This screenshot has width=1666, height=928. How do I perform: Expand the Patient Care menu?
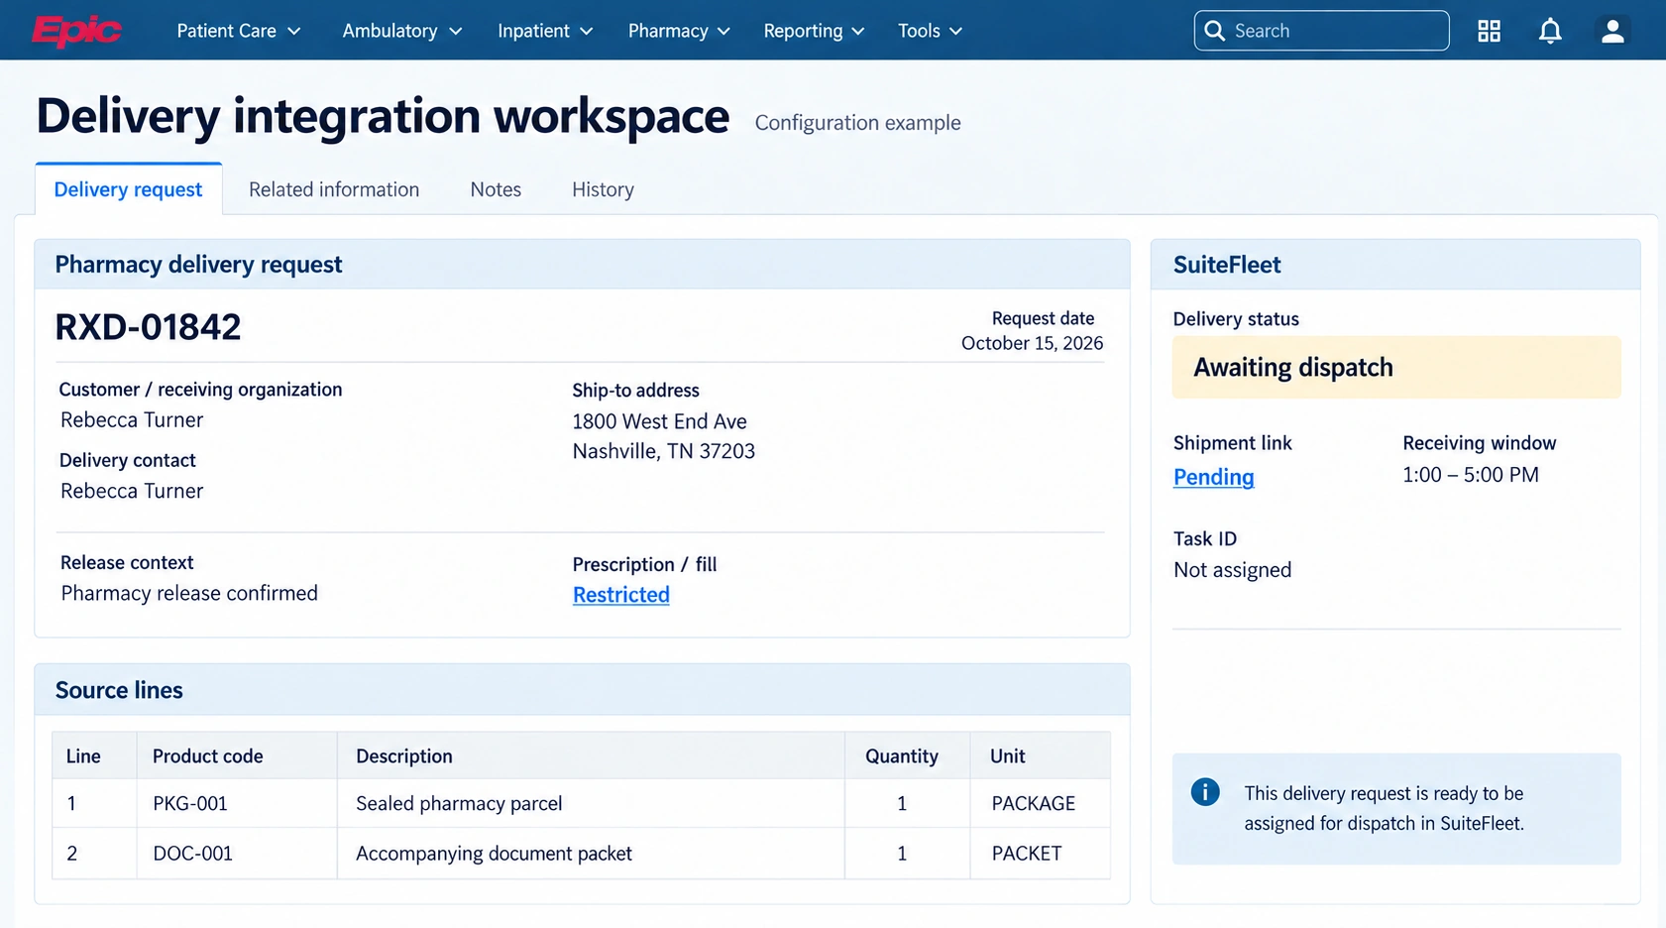(x=239, y=31)
